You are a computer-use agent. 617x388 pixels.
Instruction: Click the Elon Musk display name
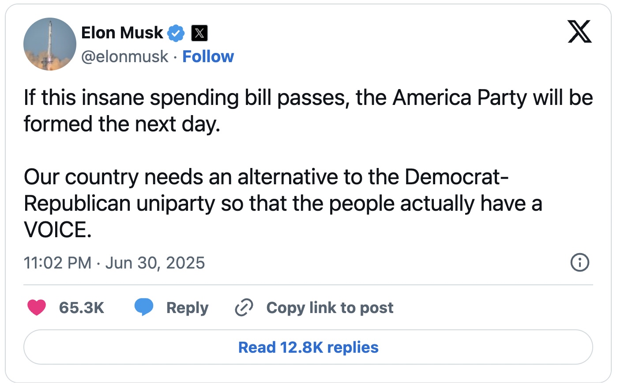coord(122,33)
